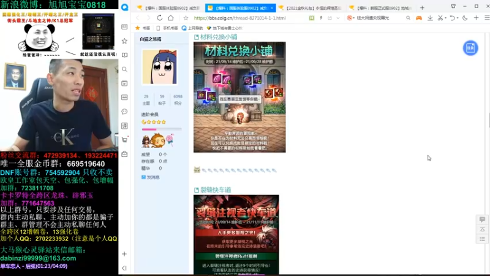Open the game controller icon

(x=419, y=18)
